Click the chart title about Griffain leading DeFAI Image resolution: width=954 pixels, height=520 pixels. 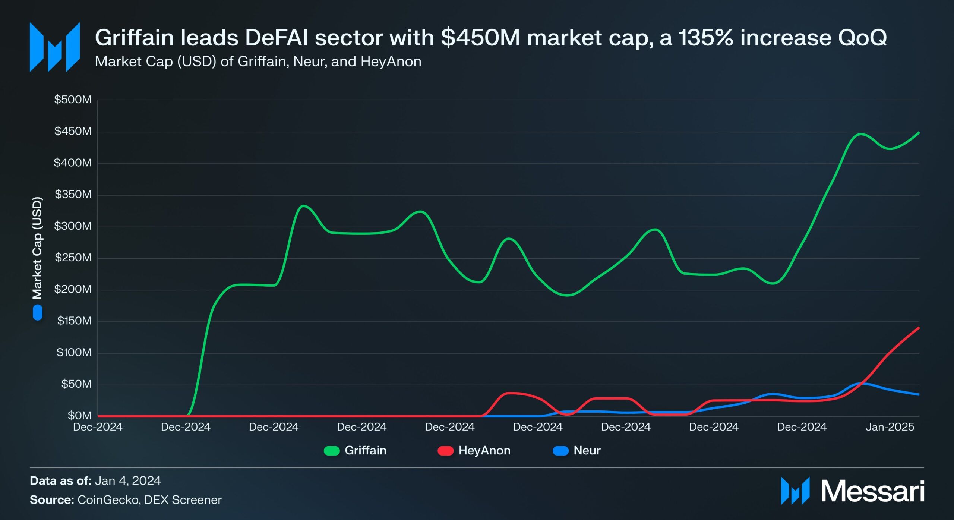tap(490, 38)
